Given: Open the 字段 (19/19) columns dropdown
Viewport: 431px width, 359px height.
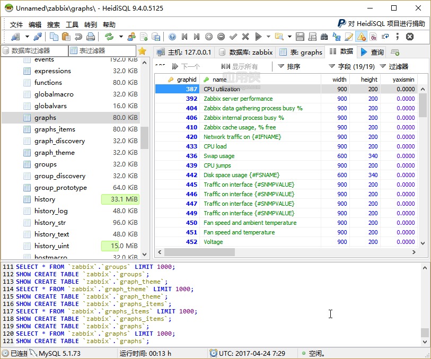Looking at the screenshot, I should [351, 66].
